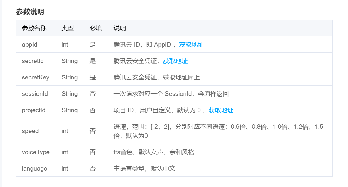Screen dimensions: 348x187
Task: Open the 获取地址 link in secretId row
Action: (x=175, y=61)
